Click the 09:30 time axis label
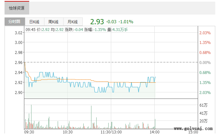224x136 pixels. click(29, 132)
